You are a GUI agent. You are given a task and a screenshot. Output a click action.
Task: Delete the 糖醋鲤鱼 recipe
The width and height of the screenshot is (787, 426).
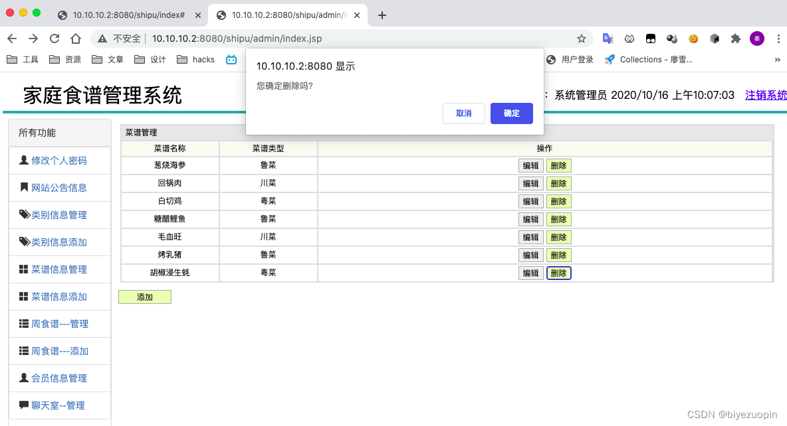558,219
